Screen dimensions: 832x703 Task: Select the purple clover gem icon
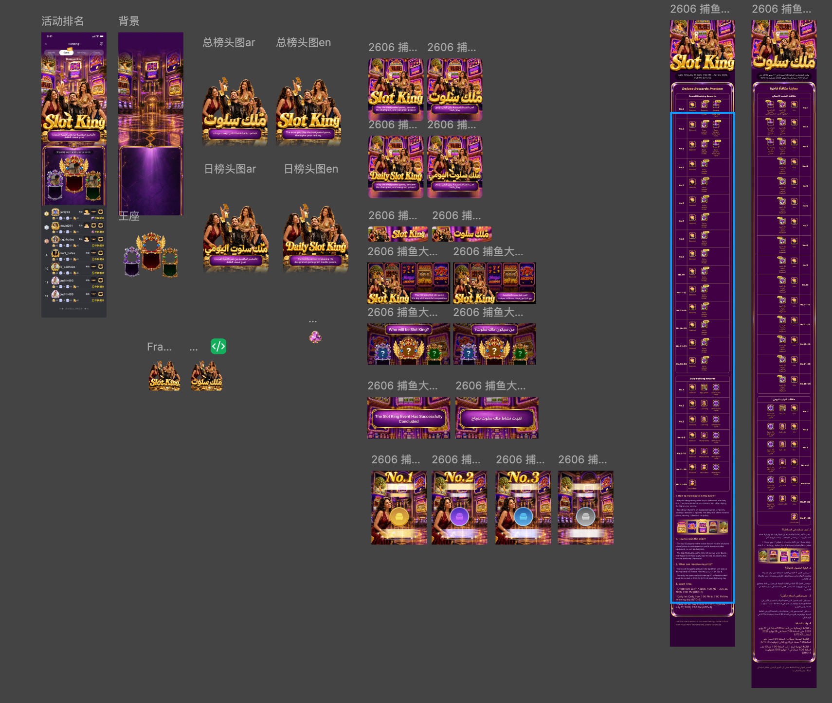tap(315, 337)
